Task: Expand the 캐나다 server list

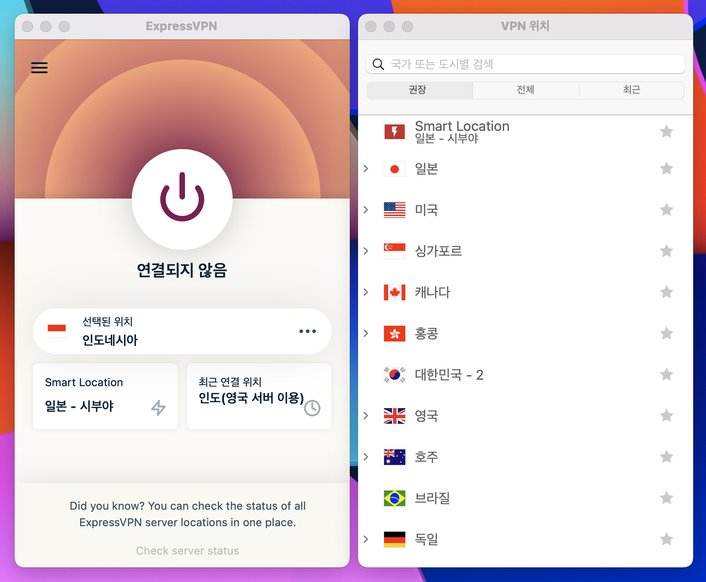Action: (x=366, y=292)
